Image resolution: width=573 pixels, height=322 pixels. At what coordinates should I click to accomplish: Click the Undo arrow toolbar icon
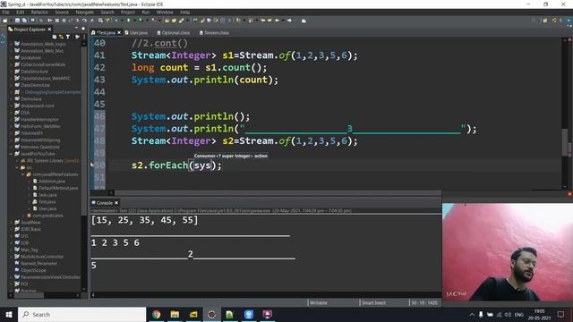click(x=78, y=21)
